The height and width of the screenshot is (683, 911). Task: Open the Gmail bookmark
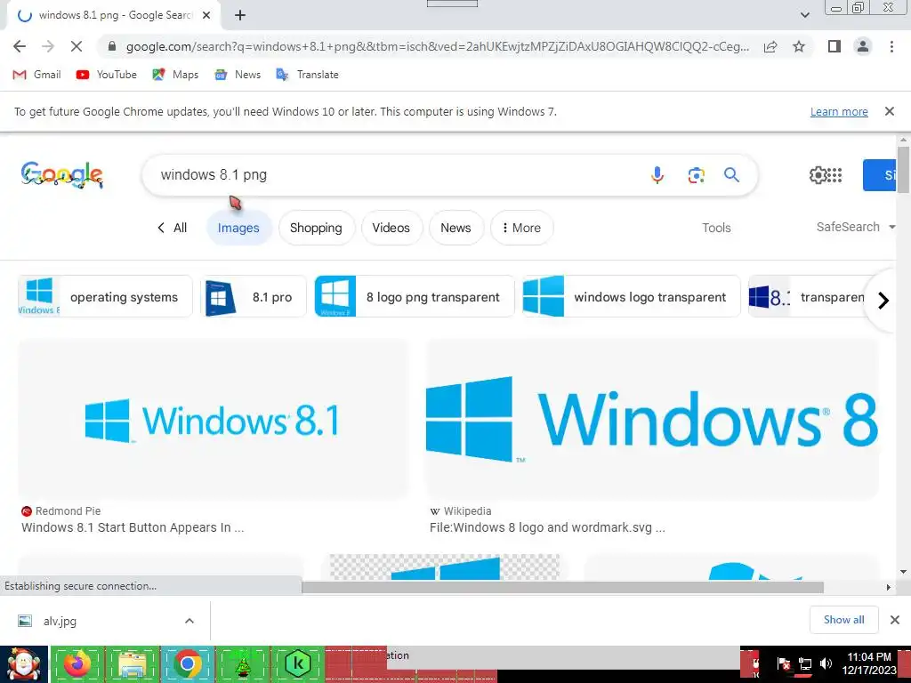pyautogui.click(x=36, y=75)
